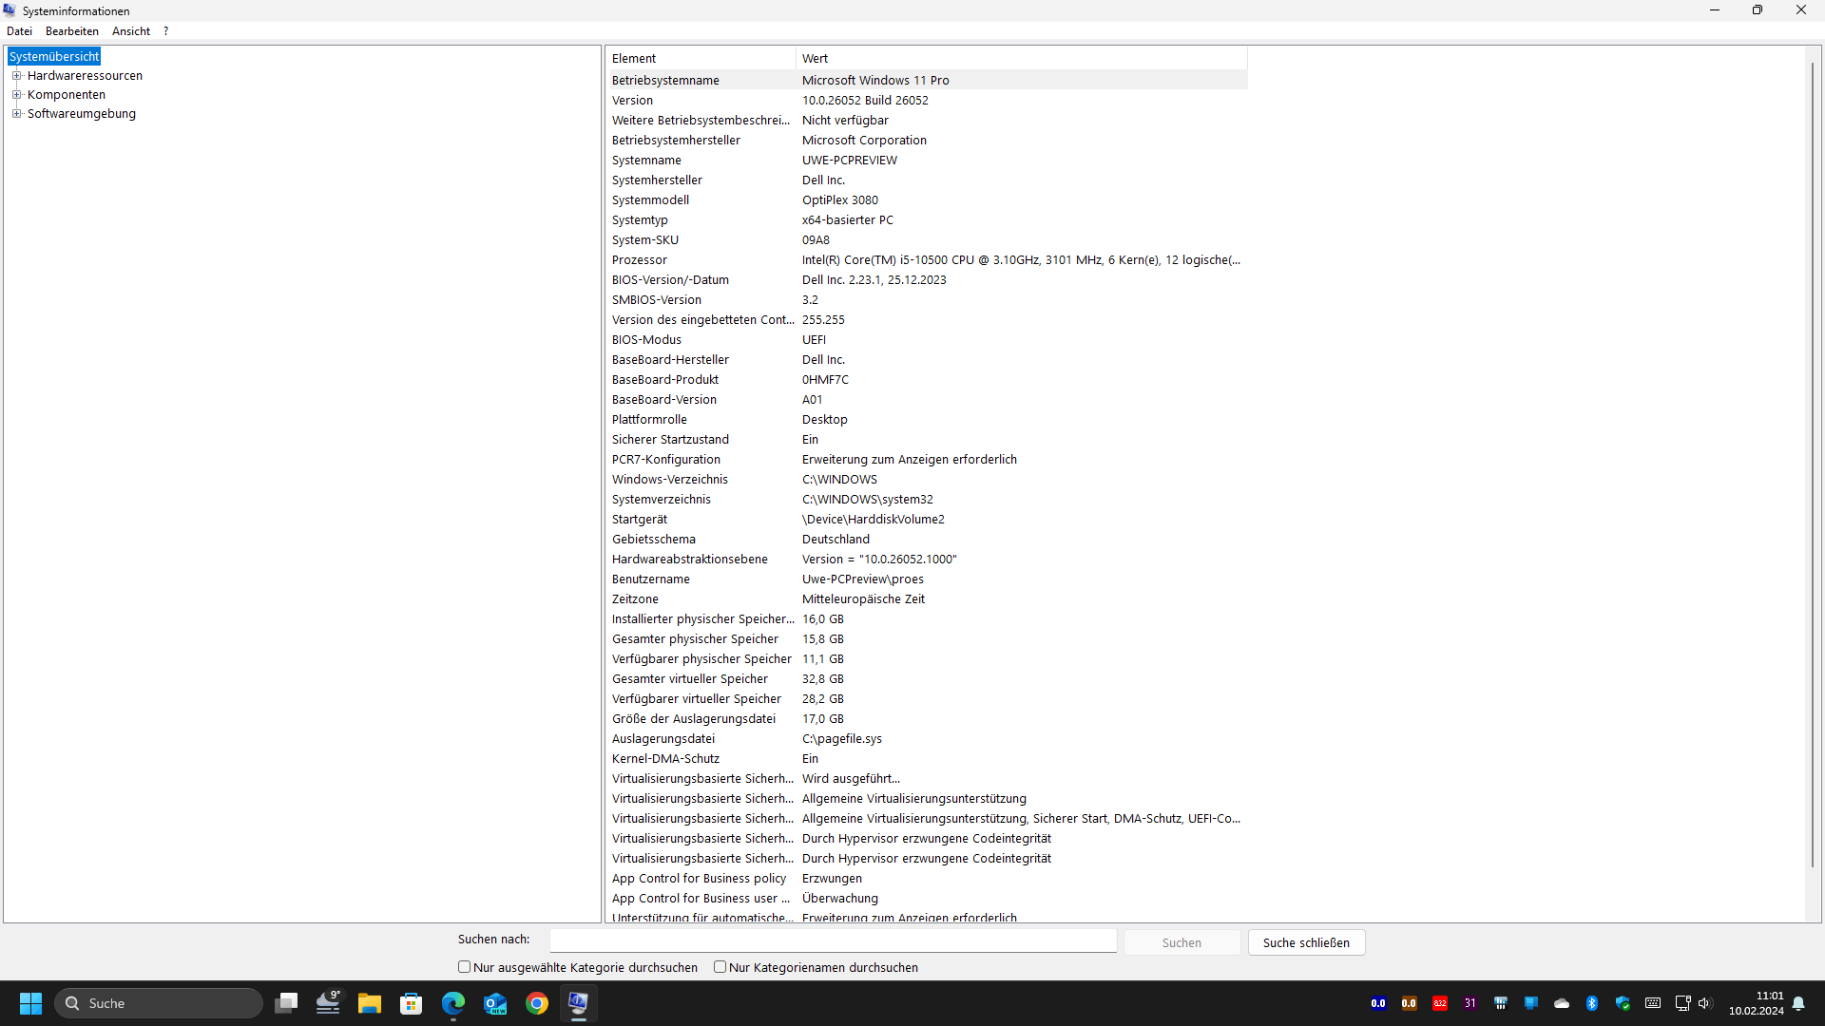Click the taskbar Suche search box
The image size is (1825, 1026).
tap(159, 1003)
